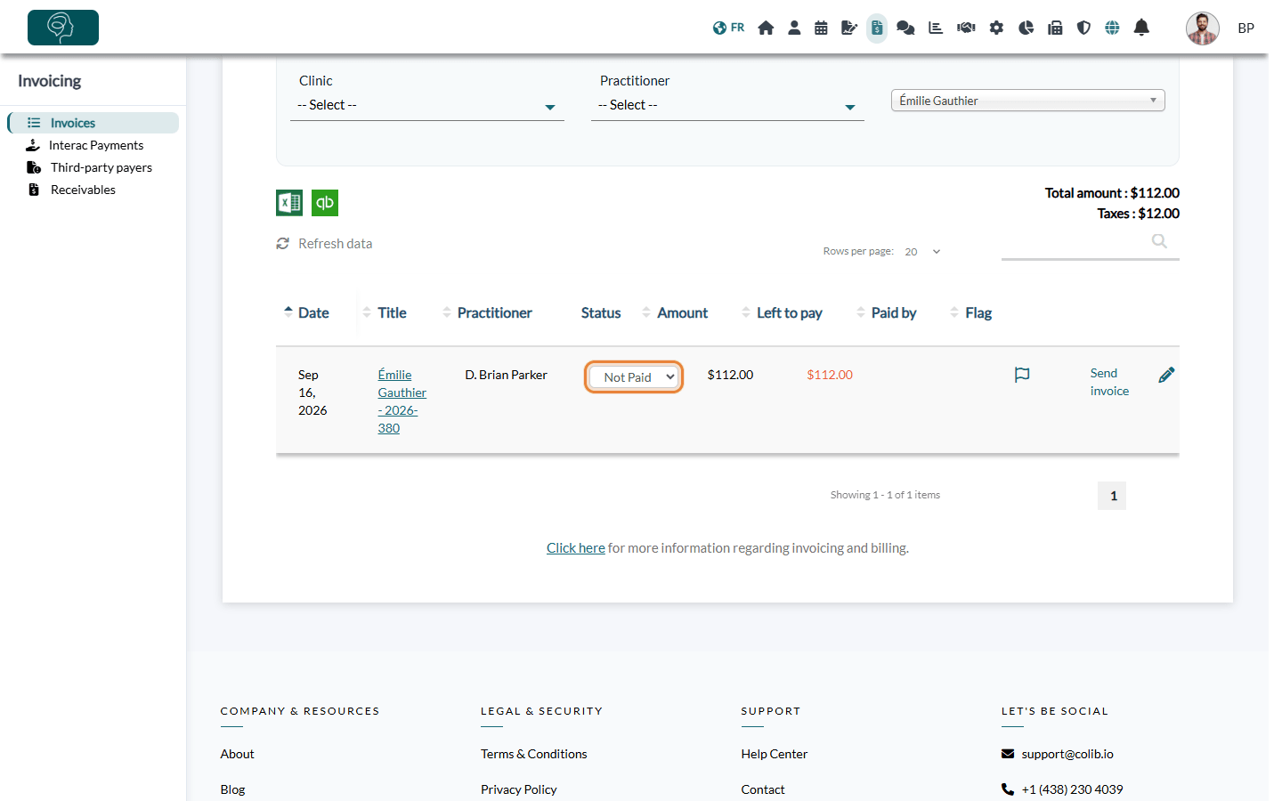The image size is (1282, 801).
Task: Go to the home icon in top bar
Action: [766, 28]
